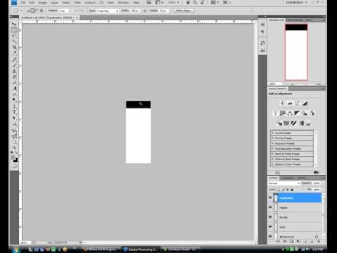Create a new layer from Layers panel footer

(x=312, y=241)
